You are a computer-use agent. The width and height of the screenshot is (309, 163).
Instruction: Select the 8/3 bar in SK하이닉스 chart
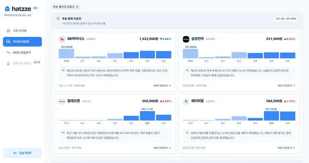pos(115,56)
